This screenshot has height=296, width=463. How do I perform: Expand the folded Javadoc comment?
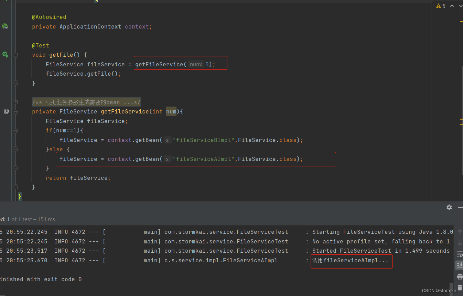16,102
